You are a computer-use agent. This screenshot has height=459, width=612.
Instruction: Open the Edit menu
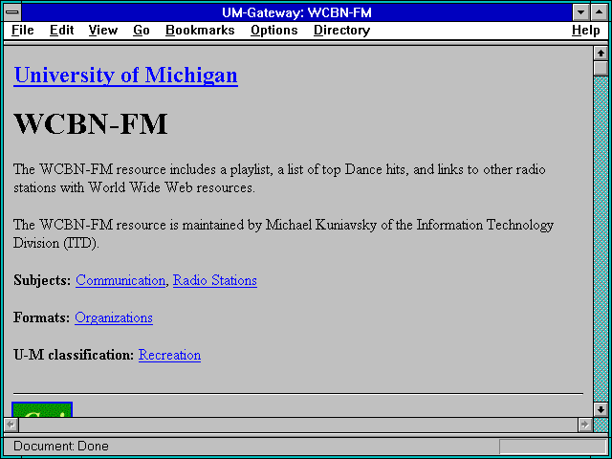click(x=61, y=31)
